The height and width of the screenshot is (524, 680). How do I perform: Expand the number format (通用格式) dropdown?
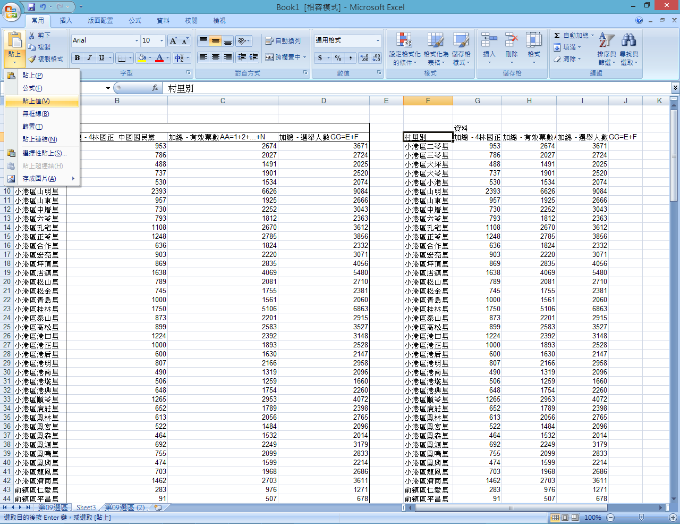click(378, 40)
